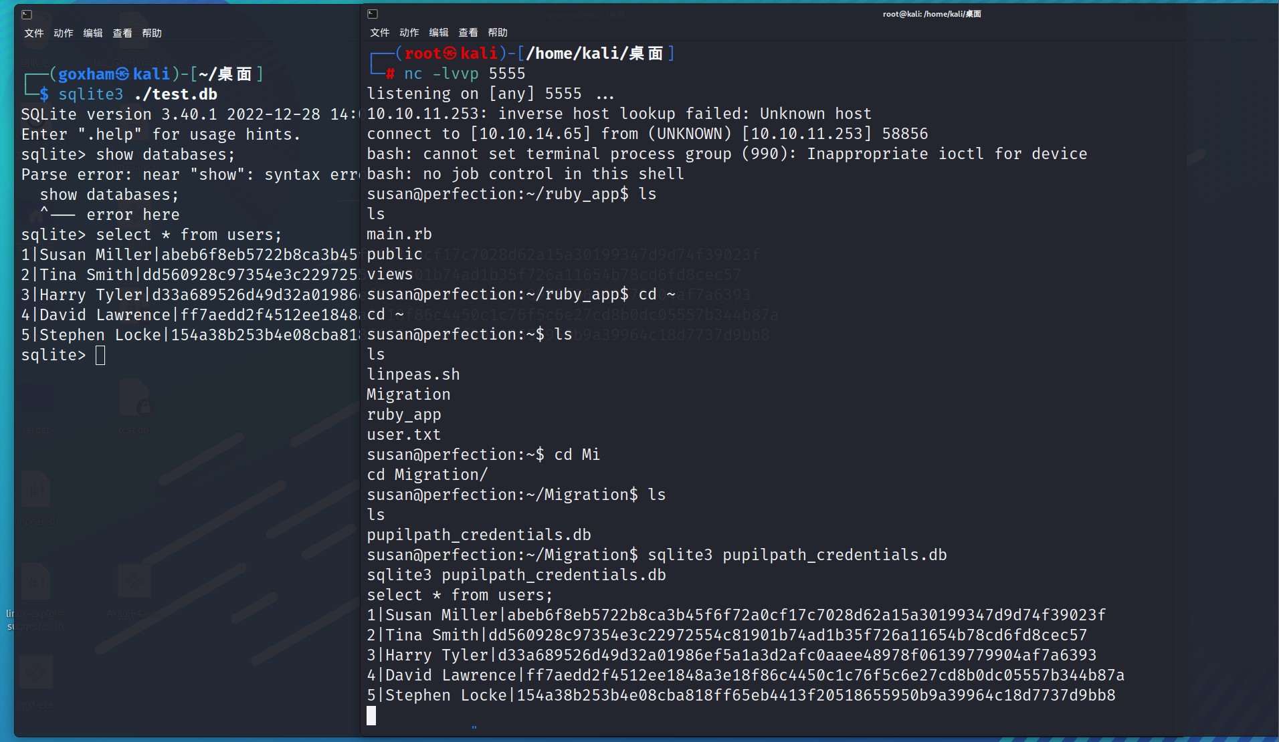This screenshot has height=742, width=1279.
Task: Open 查看 menu in left terminal window
Action: click(122, 33)
